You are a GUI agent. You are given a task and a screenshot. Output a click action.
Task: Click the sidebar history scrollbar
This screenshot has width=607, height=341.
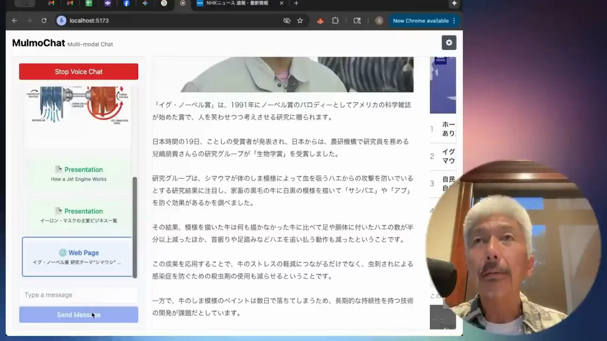coord(135,227)
